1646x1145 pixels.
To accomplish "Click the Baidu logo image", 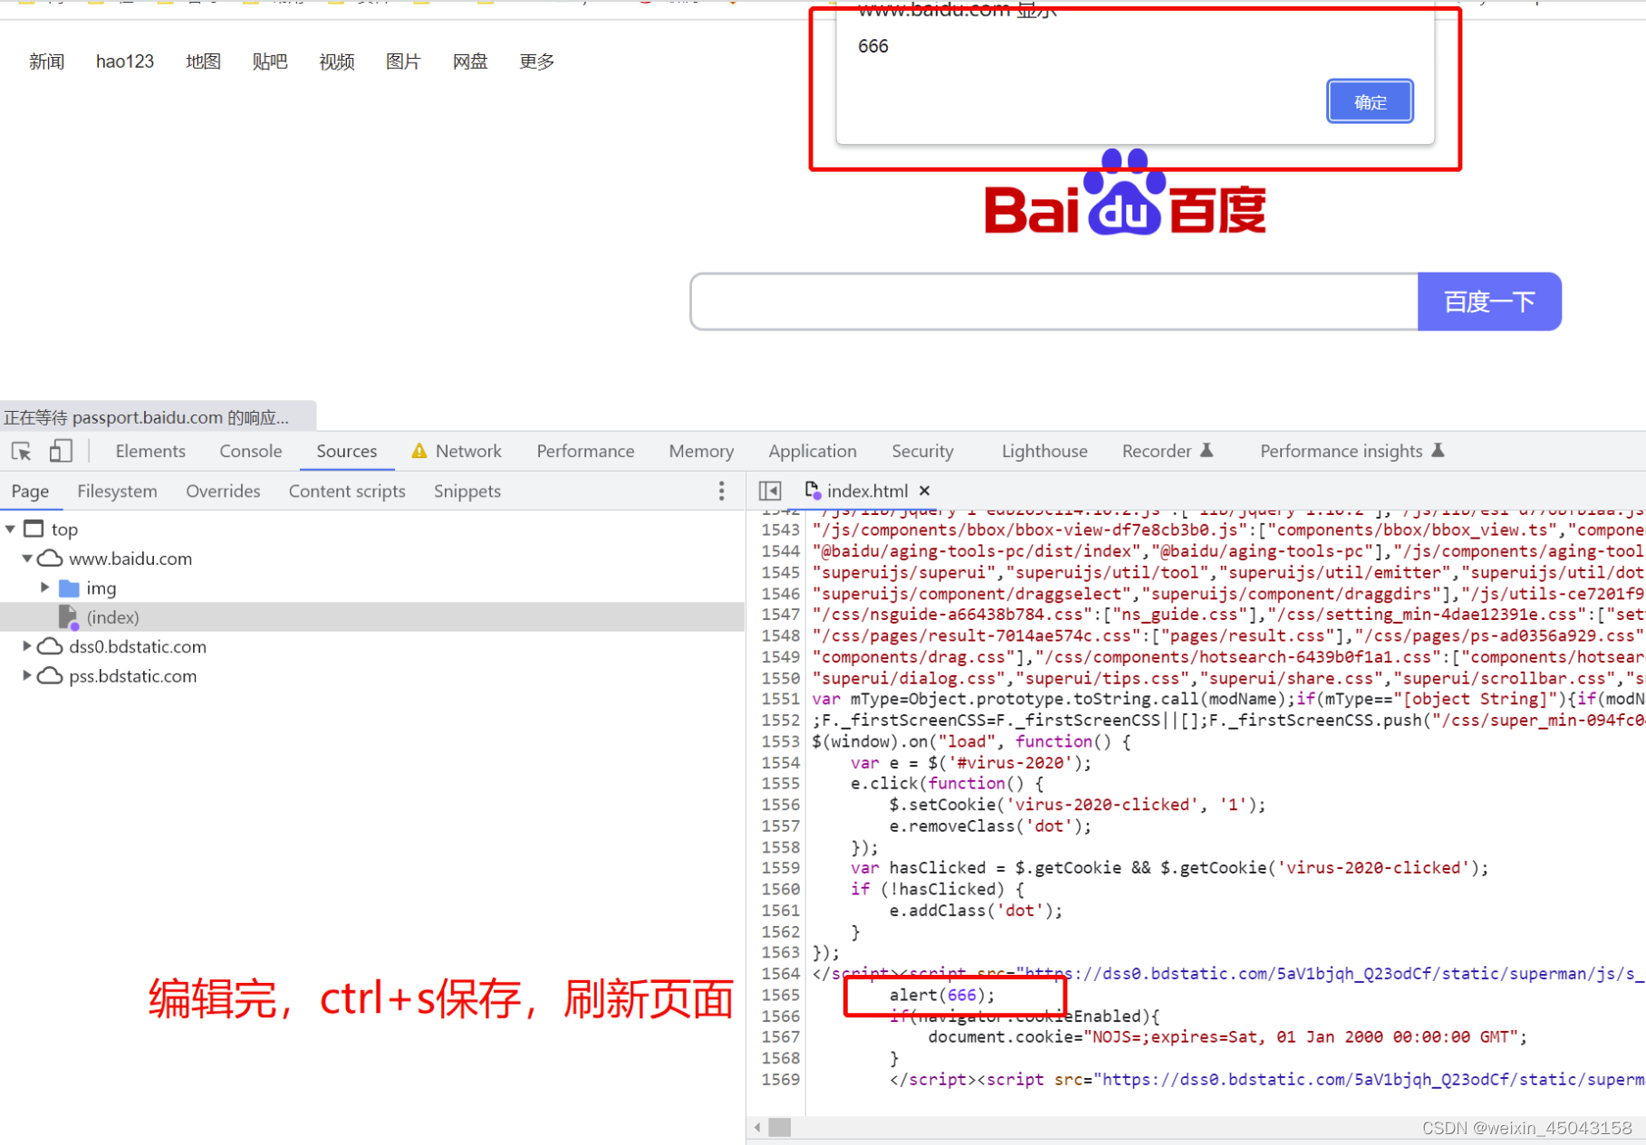I will click(x=1125, y=193).
